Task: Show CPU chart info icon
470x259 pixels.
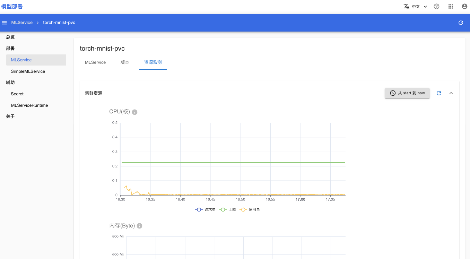Action: tap(135, 112)
